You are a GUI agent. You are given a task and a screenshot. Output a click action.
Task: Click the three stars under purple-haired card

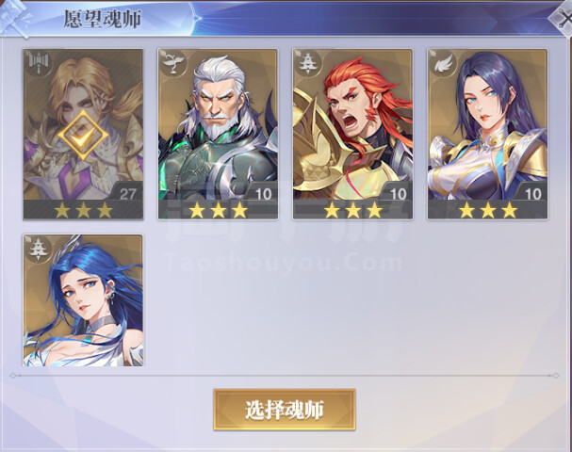[x=488, y=211]
